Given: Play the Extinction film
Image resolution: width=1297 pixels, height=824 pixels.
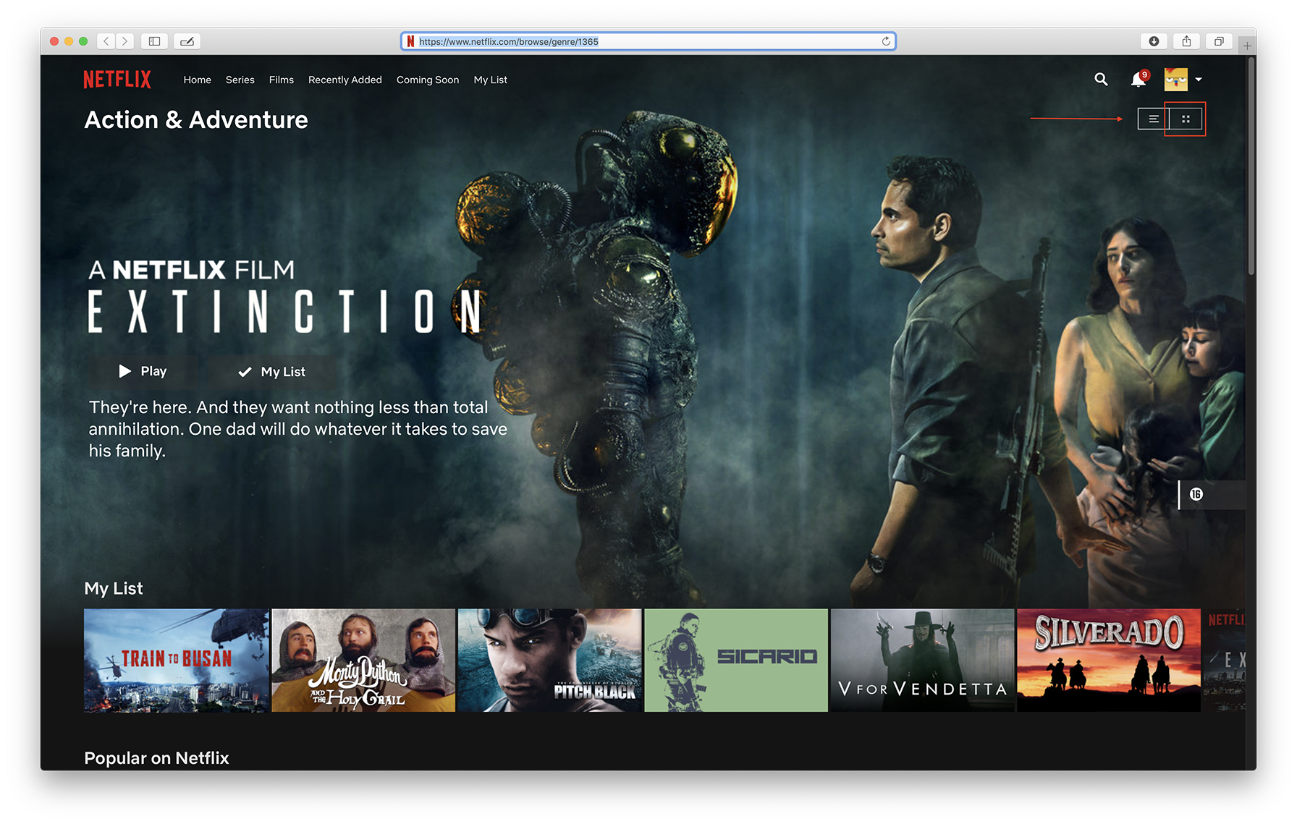Looking at the screenshot, I should coord(143,371).
